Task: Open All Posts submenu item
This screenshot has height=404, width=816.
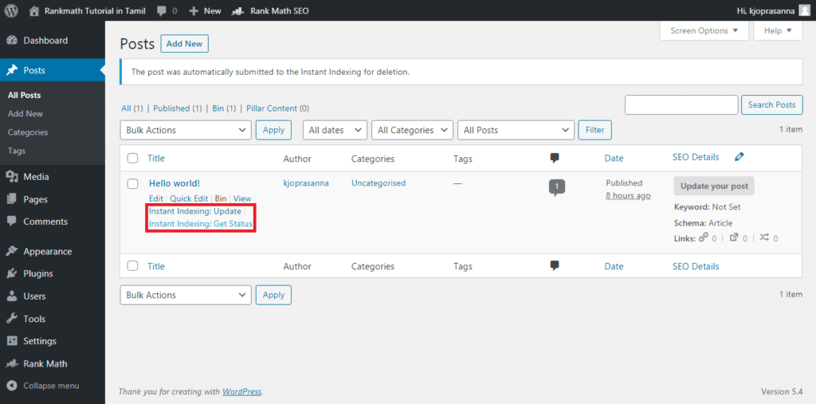Action: (x=25, y=96)
